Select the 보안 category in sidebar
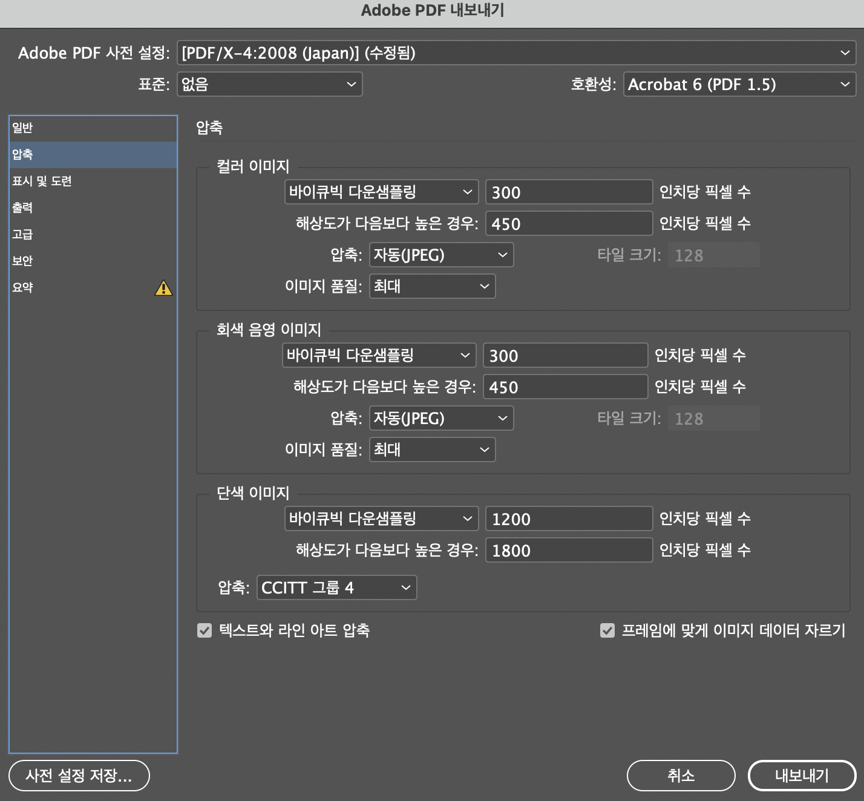864x801 pixels. click(93, 261)
